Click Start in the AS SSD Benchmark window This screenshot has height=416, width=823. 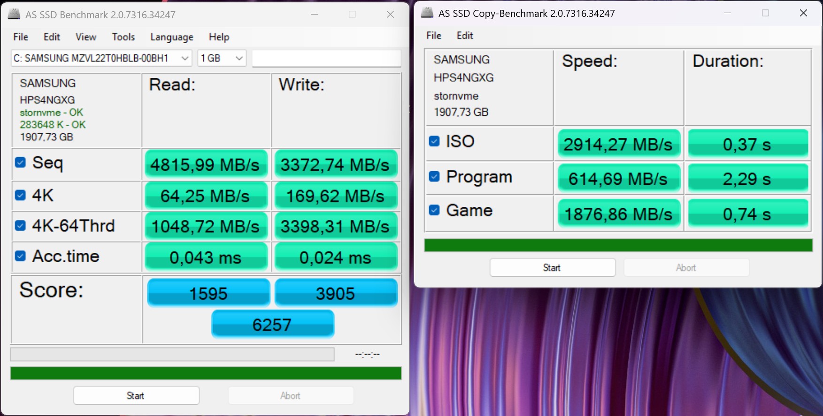(x=136, y=395)
